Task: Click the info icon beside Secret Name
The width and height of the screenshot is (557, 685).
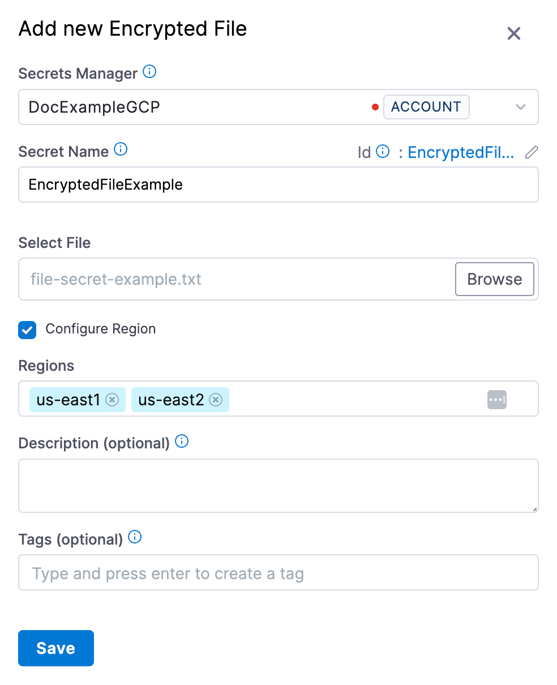Action: (121, 149)
